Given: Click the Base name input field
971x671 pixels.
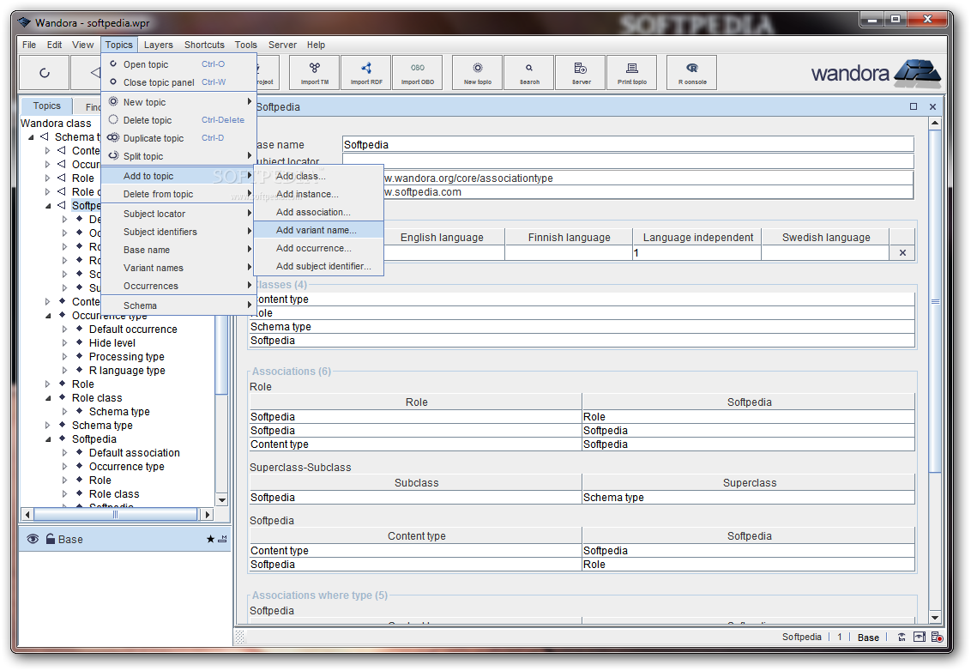Looking at the screenshot, I should click(x=628, y=144).
